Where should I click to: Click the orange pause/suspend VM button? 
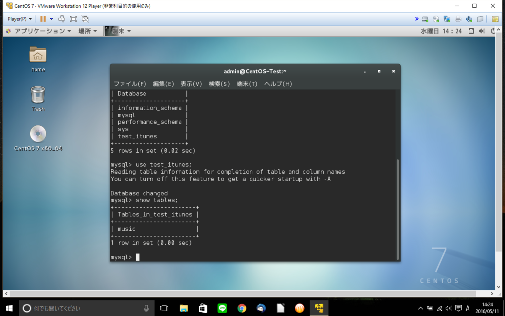(x=43, y=19)
